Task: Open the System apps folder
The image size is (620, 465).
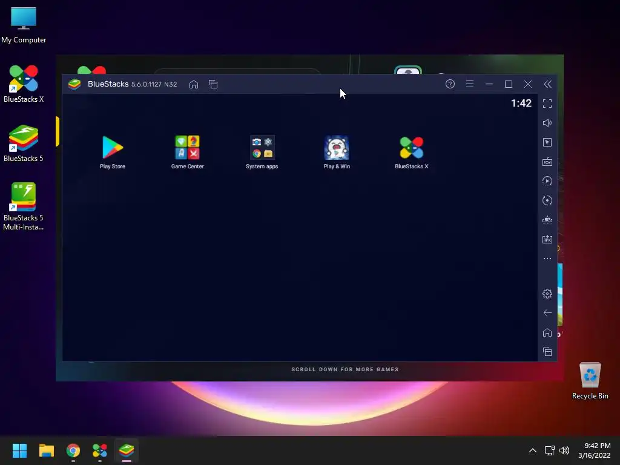Action: (262, 152)
